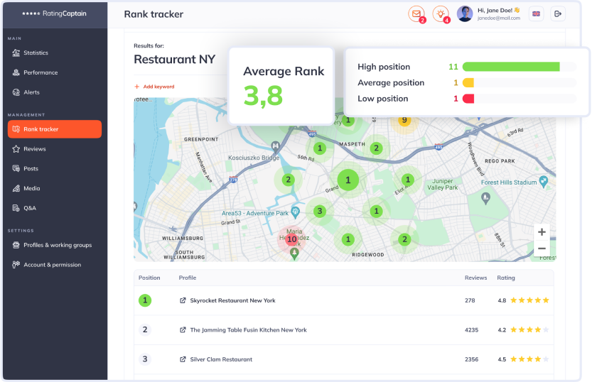The image size is (597, 382).
Task: Click the 4.5 rating value
Action: pyautogui.click(x=502, y=359)
